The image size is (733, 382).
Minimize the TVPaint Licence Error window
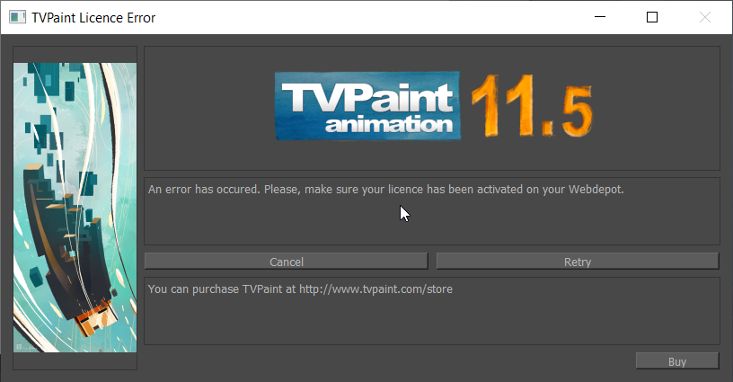(x=600, y=17)
